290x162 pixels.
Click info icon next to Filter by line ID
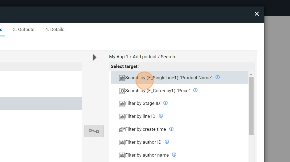(161, 116)
